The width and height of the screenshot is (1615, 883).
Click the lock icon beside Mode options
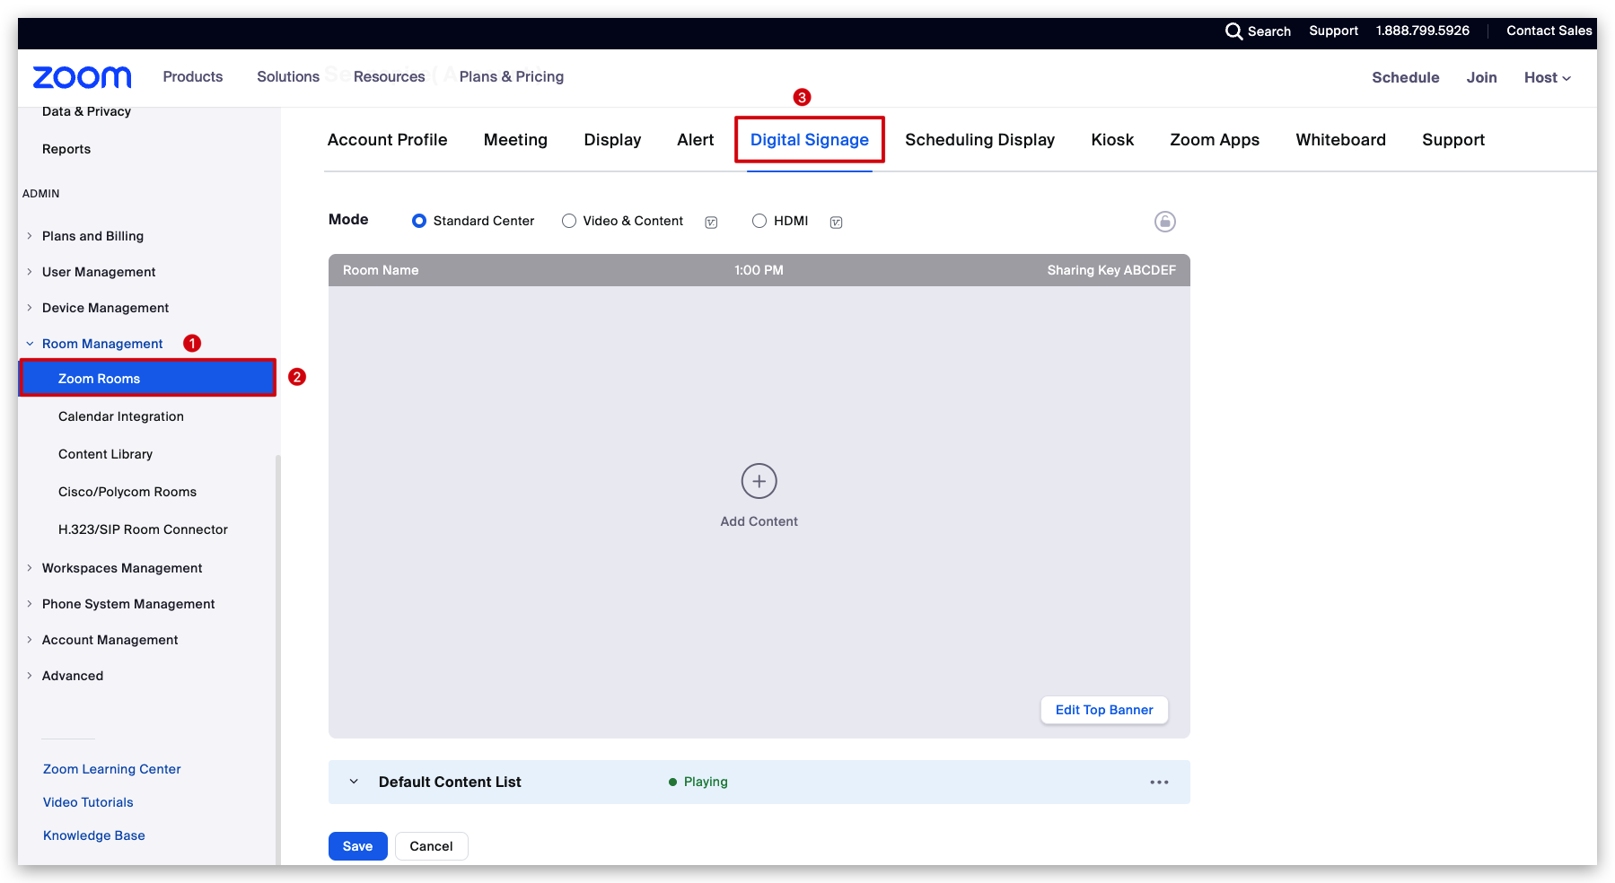pyautogui.click(x=1164, y=222)
